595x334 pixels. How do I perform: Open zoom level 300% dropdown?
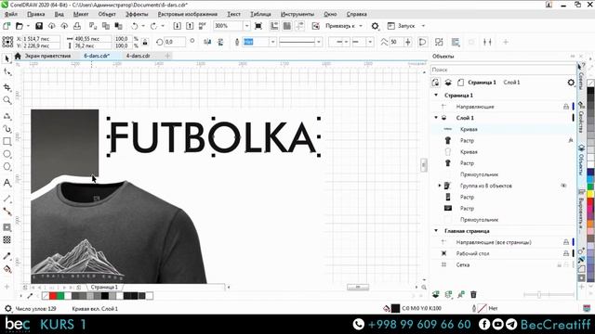(x=246, y=26)
